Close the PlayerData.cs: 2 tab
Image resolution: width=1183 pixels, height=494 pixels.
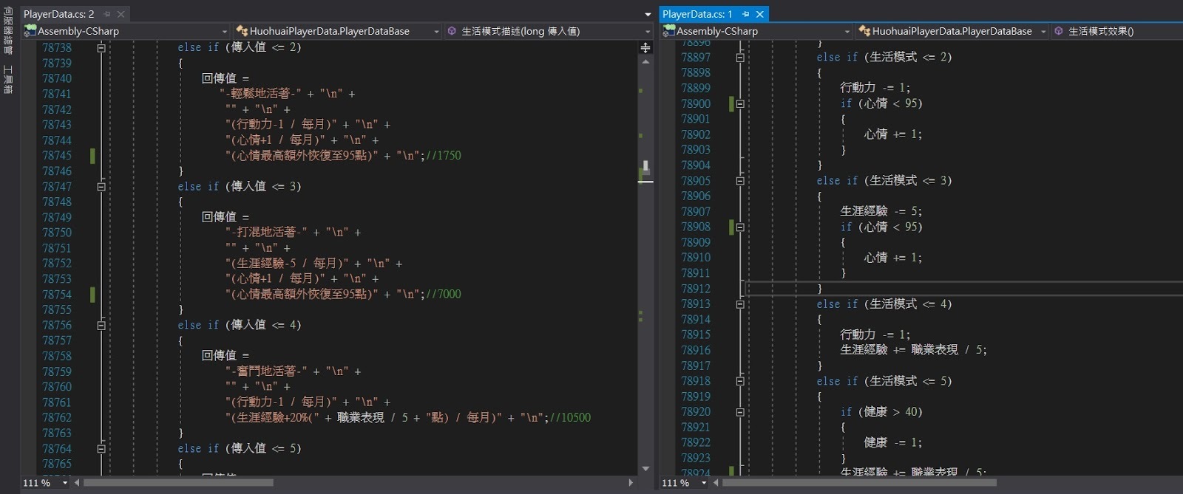121,14
